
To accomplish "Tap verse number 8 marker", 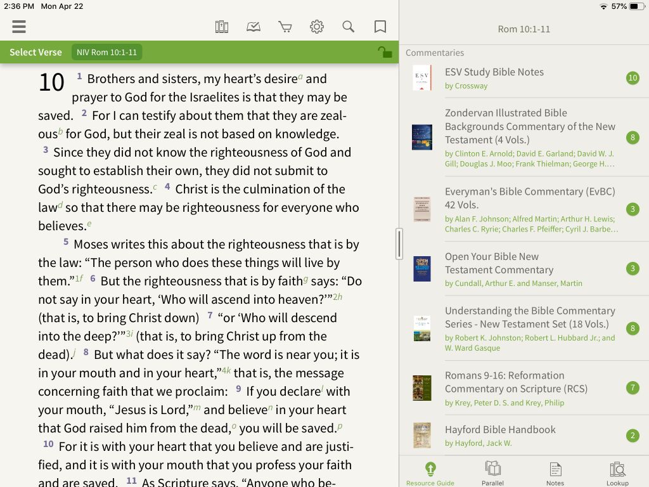I will 86,352.
